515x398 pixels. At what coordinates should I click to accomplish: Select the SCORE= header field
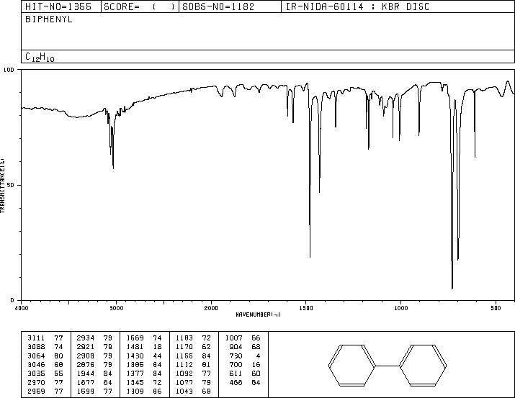click(x=140, y=7)
